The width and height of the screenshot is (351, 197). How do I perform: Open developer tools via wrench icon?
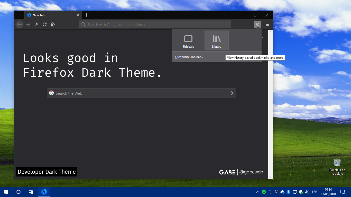coord(36,24)
